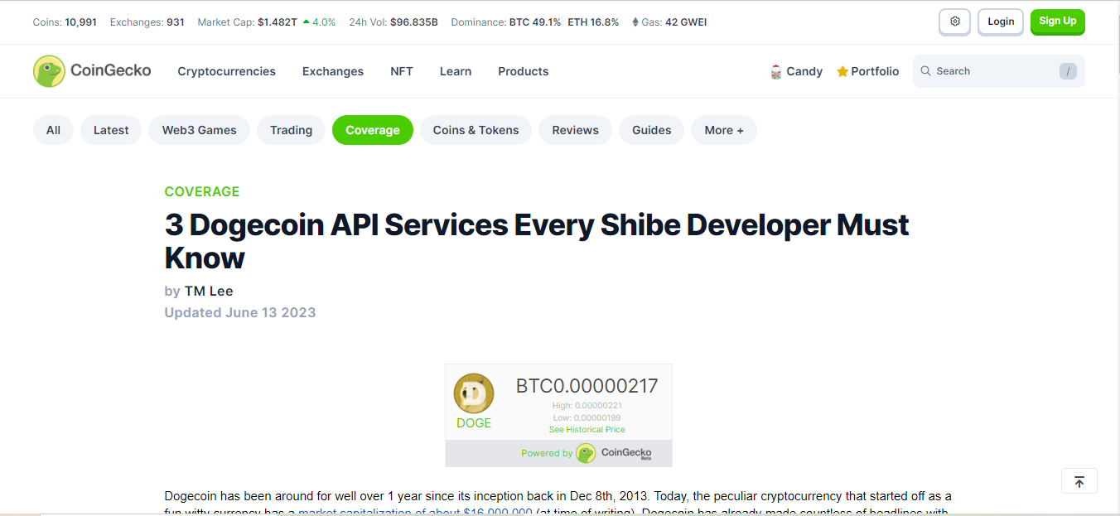Click See Historical Price in the widget
Viewport: 1120px width, 516px height.
coord(587,429)
